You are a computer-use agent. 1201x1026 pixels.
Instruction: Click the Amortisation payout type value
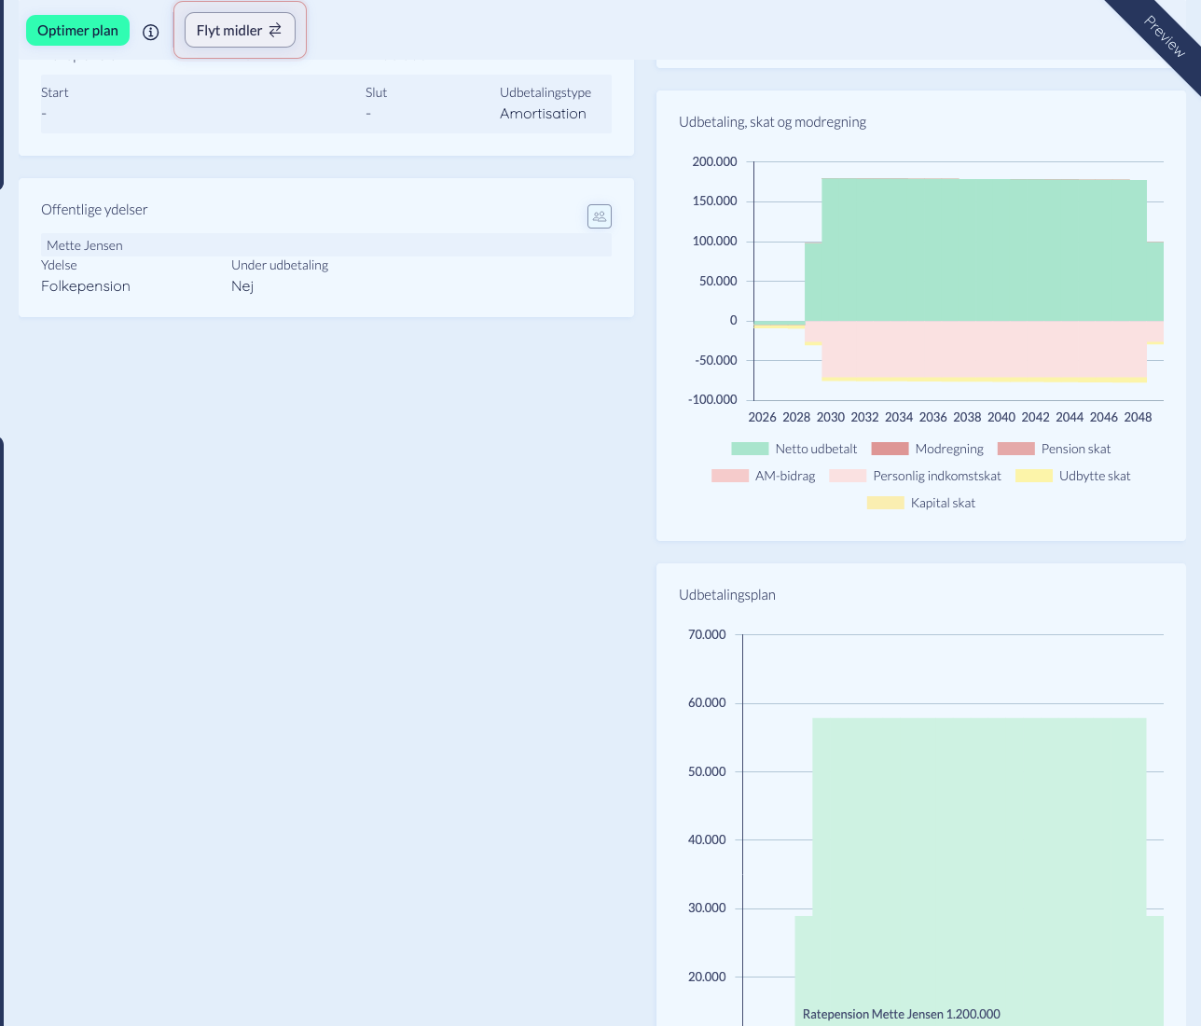pos(543,114)
